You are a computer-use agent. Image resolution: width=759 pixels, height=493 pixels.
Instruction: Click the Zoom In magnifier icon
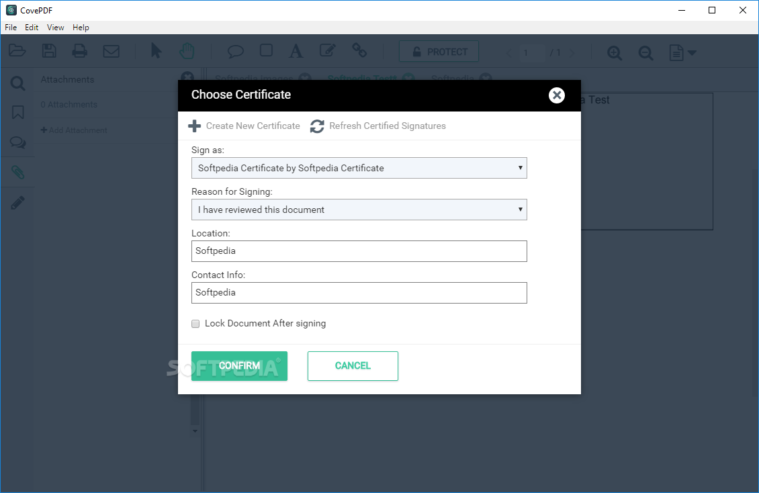(x=615, y=52)
